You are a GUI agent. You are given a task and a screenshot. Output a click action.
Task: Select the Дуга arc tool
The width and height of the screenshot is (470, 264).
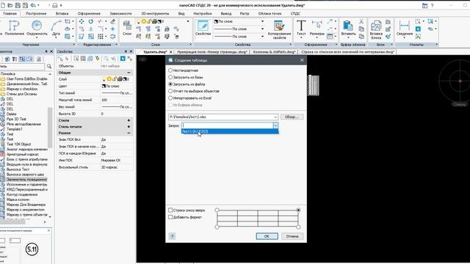tap(56, 28)
